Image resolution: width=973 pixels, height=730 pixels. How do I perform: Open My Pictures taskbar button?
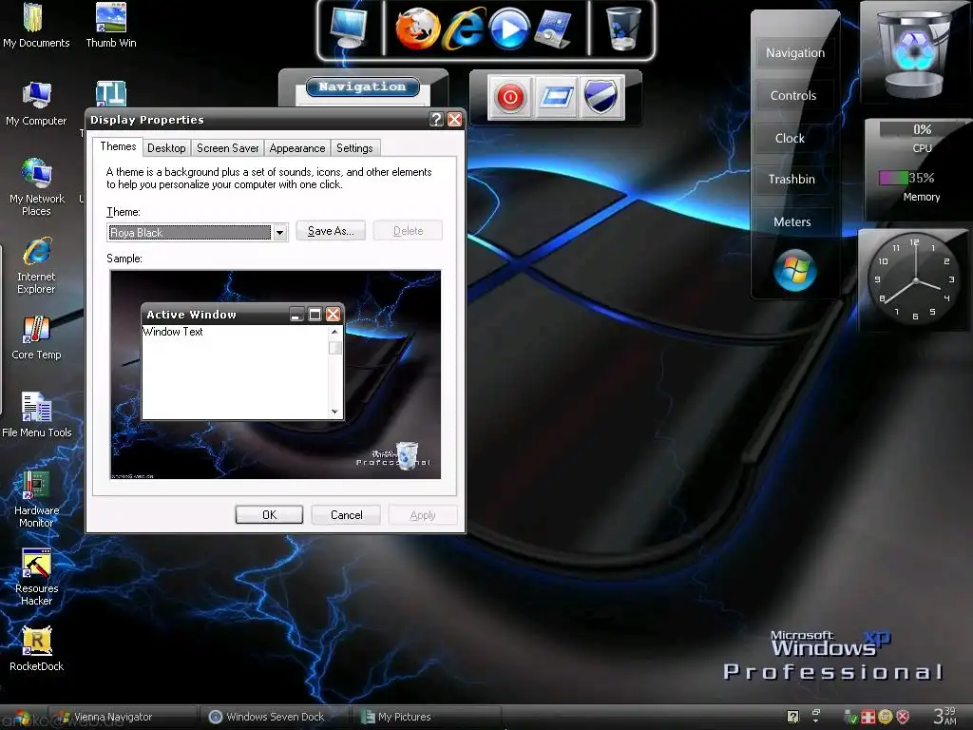[x=427, y=717]
